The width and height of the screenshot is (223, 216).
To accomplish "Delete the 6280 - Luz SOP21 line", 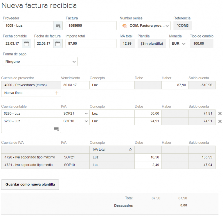I will coord(220,114).
